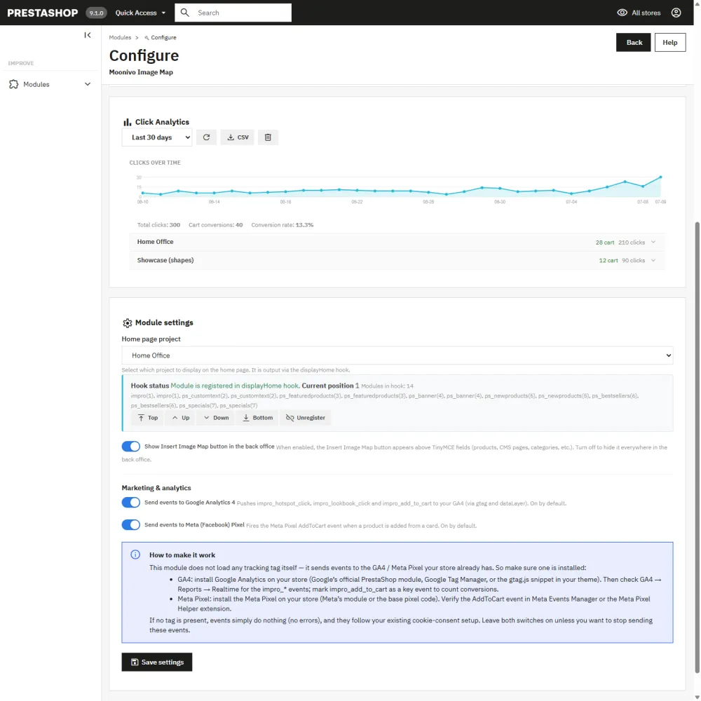The height and width of the screenshot is (701, 701).
Task: Expand the Modules menu chevron
Action: point(88,84)
